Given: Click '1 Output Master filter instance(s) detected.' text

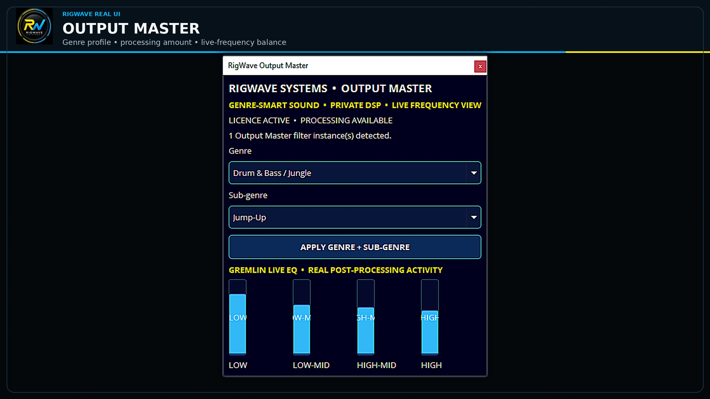Looking at the screenshot, I should click(310, 136).
